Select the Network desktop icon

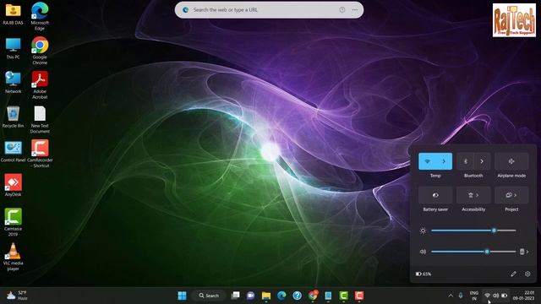[14, 83]
